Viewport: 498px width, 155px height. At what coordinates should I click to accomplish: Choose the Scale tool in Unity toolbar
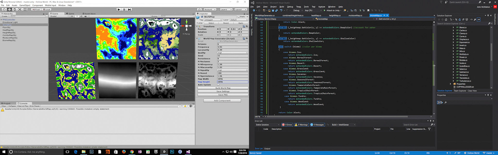pyautogui.click(x=20, y=10)
